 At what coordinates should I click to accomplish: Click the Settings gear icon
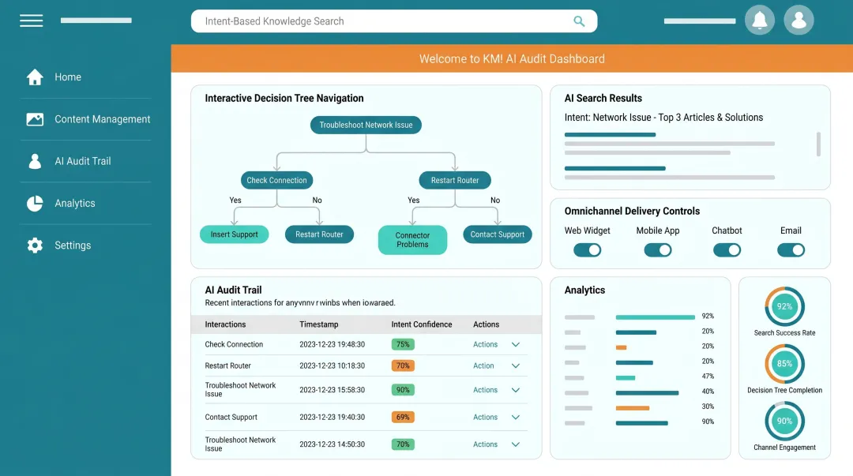click(x=35, y=245)
